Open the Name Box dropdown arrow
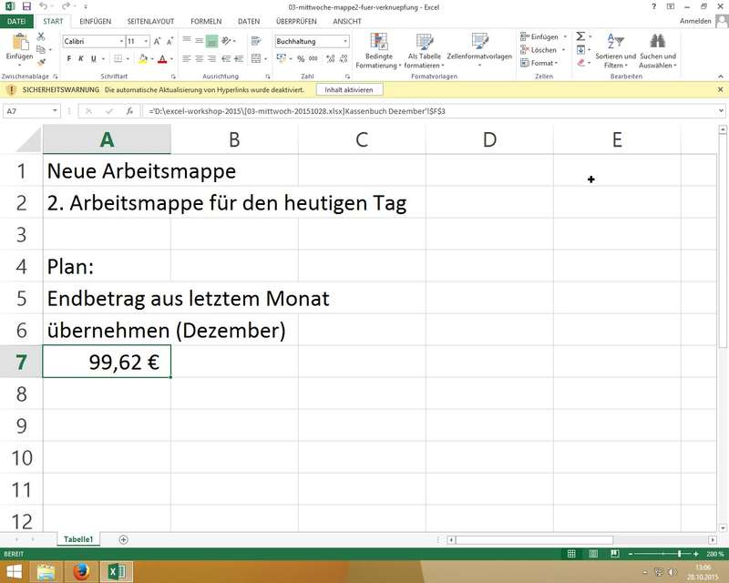This screenshot has height=583, width=729. 56,110
